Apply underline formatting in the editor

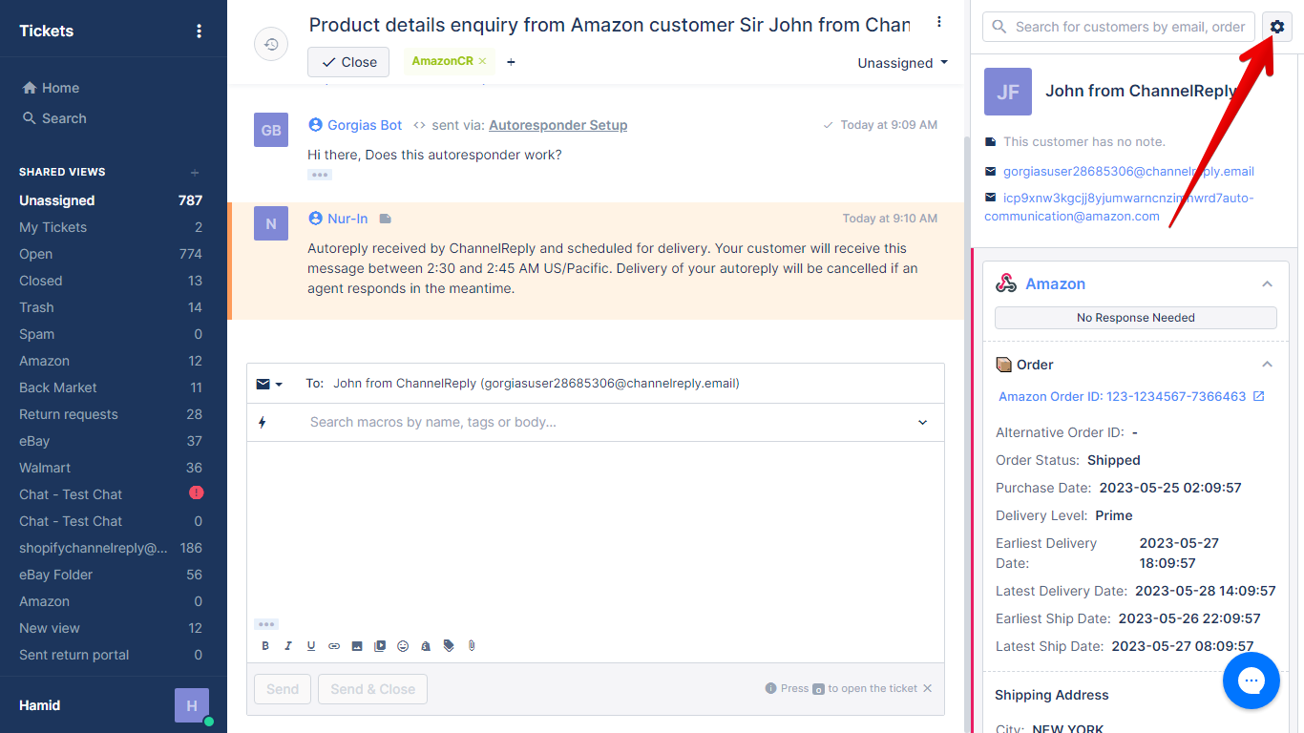(311, 646)
